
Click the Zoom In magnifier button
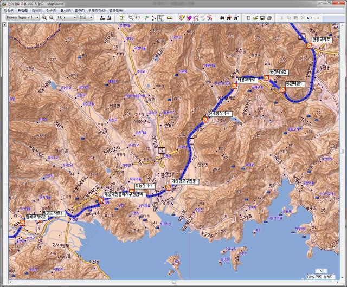pyautogui.click(x=44, y=18)
